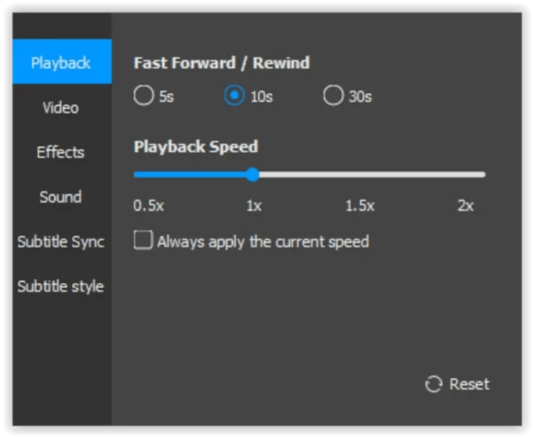Image resolution: width=533 pixels, height=437 pixels.
Task: Click the 1.5x speed label
Action: pos(360,206)
